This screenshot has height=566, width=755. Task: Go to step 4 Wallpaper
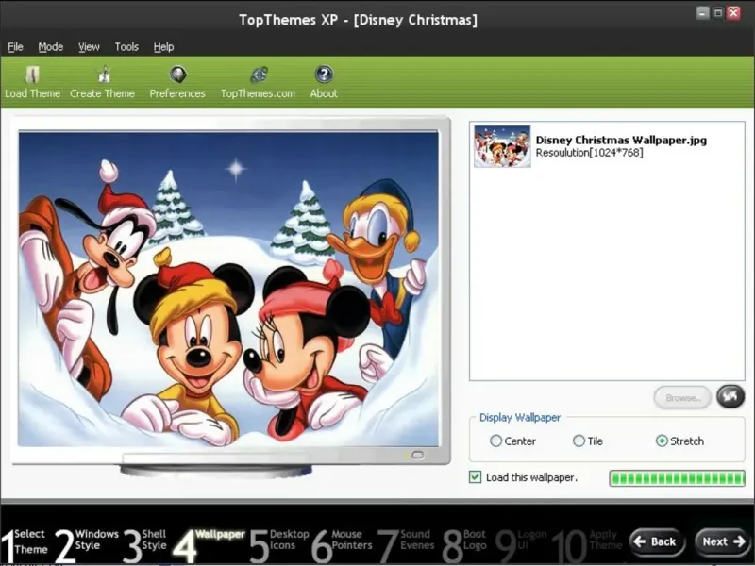[209, 544]
